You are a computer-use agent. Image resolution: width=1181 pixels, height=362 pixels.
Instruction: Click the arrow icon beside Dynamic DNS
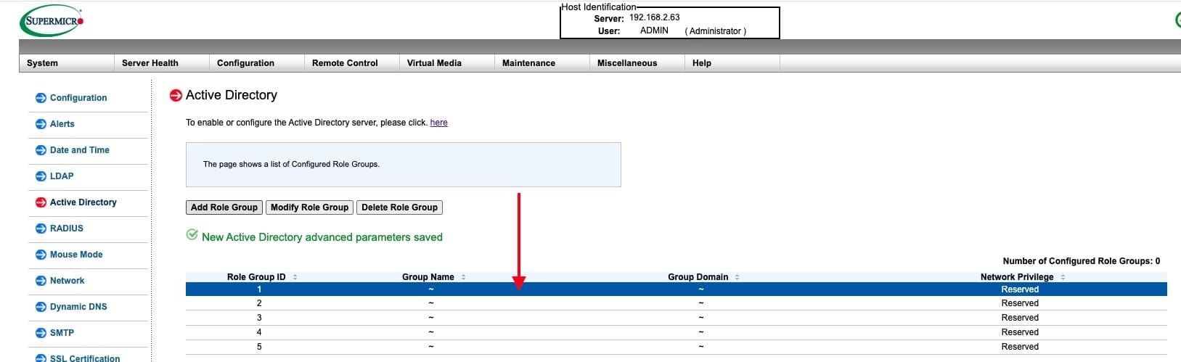41,307
